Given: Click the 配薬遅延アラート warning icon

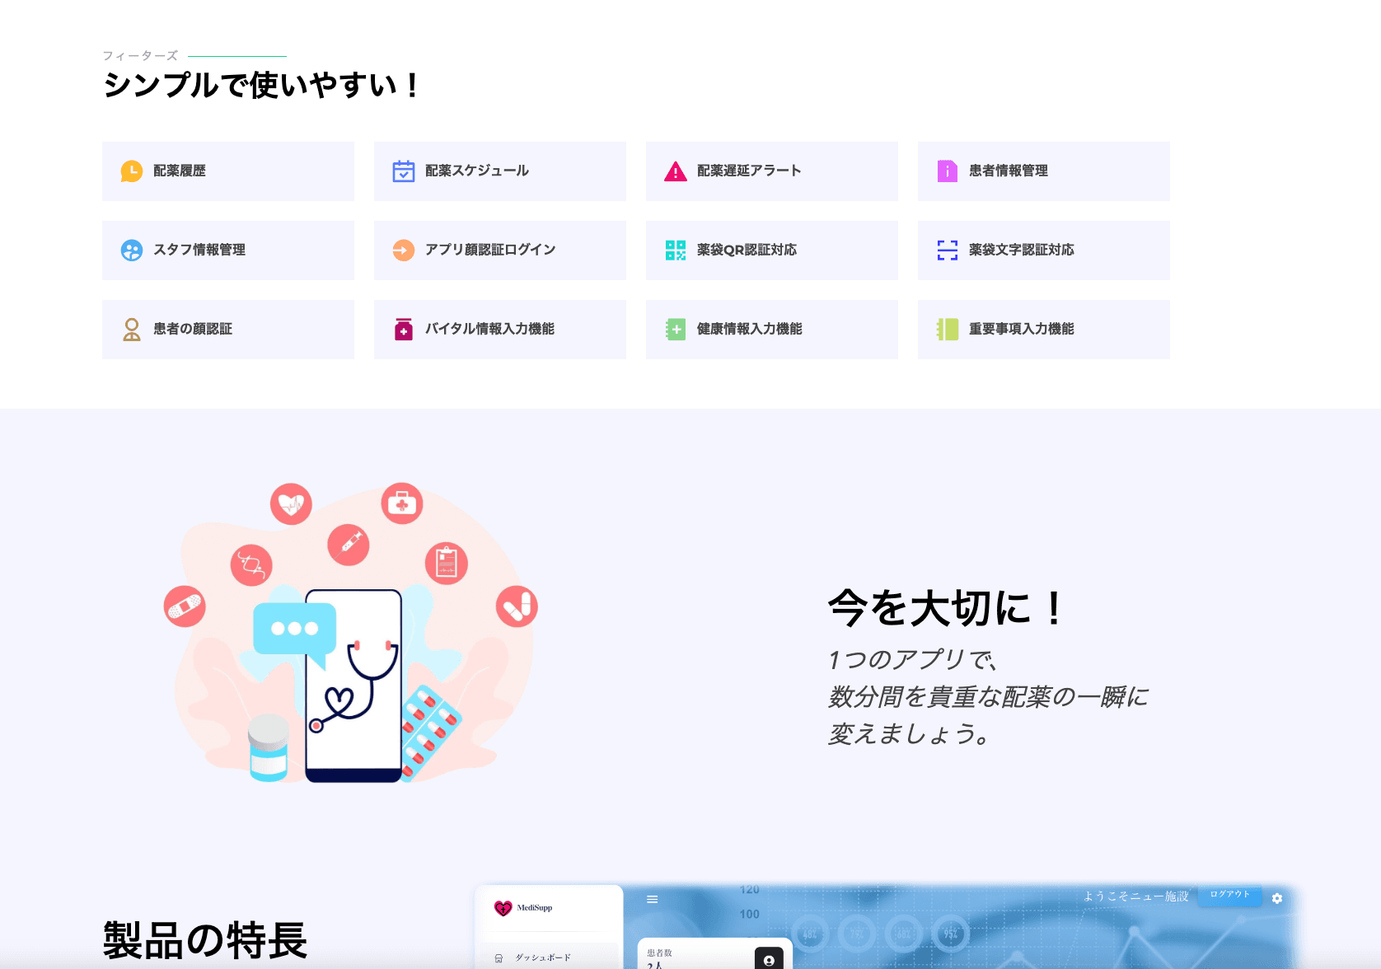Looking at the screenshot, I should (675, 171).
